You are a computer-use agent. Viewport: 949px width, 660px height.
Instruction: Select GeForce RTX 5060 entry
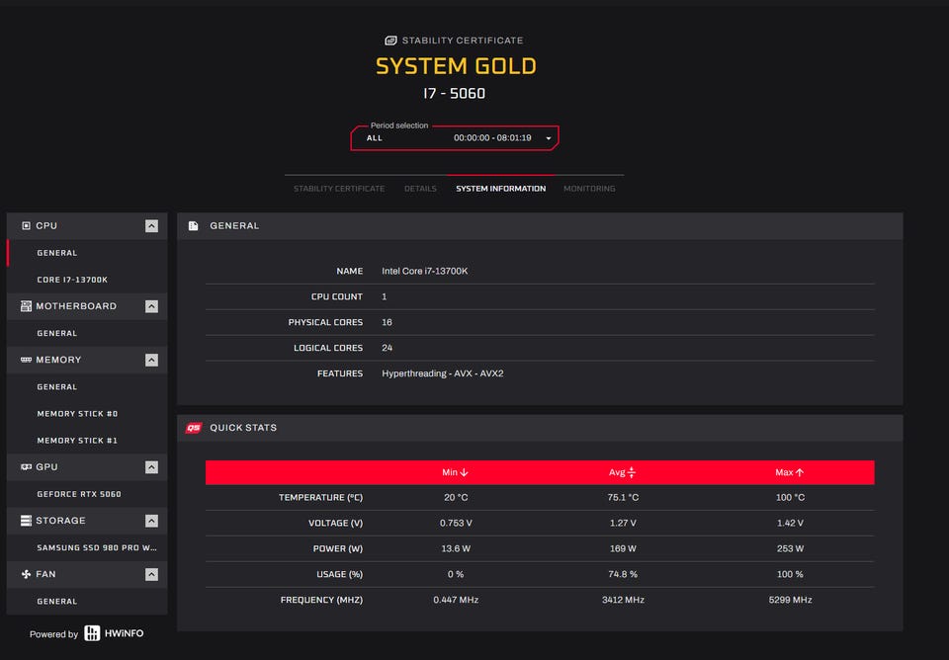[x=79, y=494]
